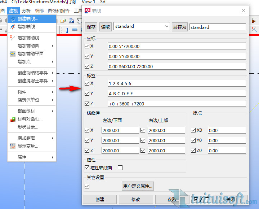Toggle the 磁性轴线面 checkbox

pyautogui.click(x=87, y=167)
